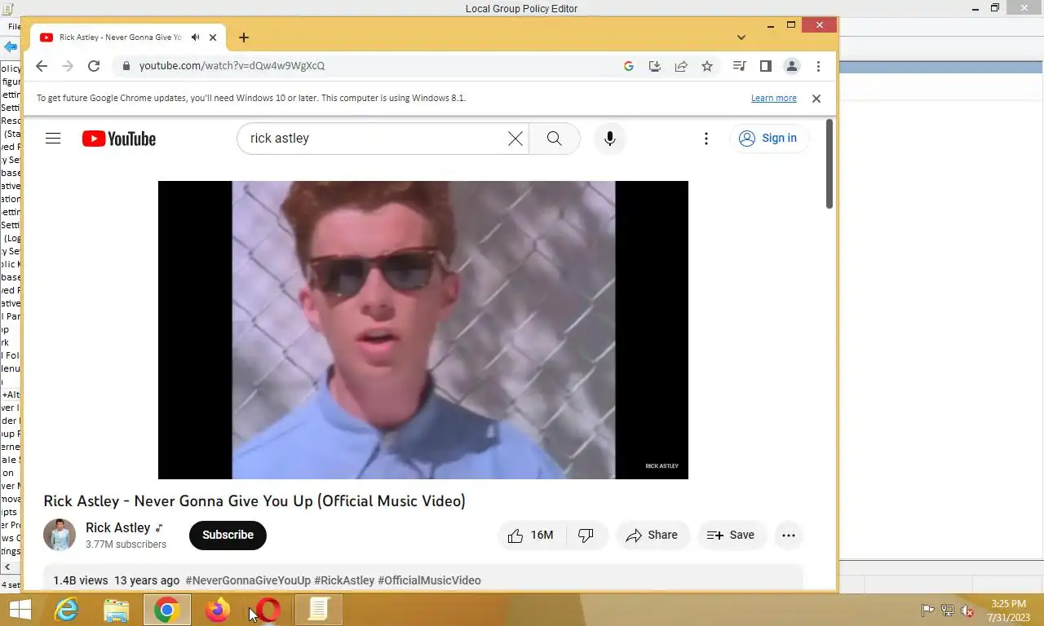Click the YouTube page vertical scrollbar
Image resolution: width=1044 pixels, height=626 pixels.
[829, 163]
